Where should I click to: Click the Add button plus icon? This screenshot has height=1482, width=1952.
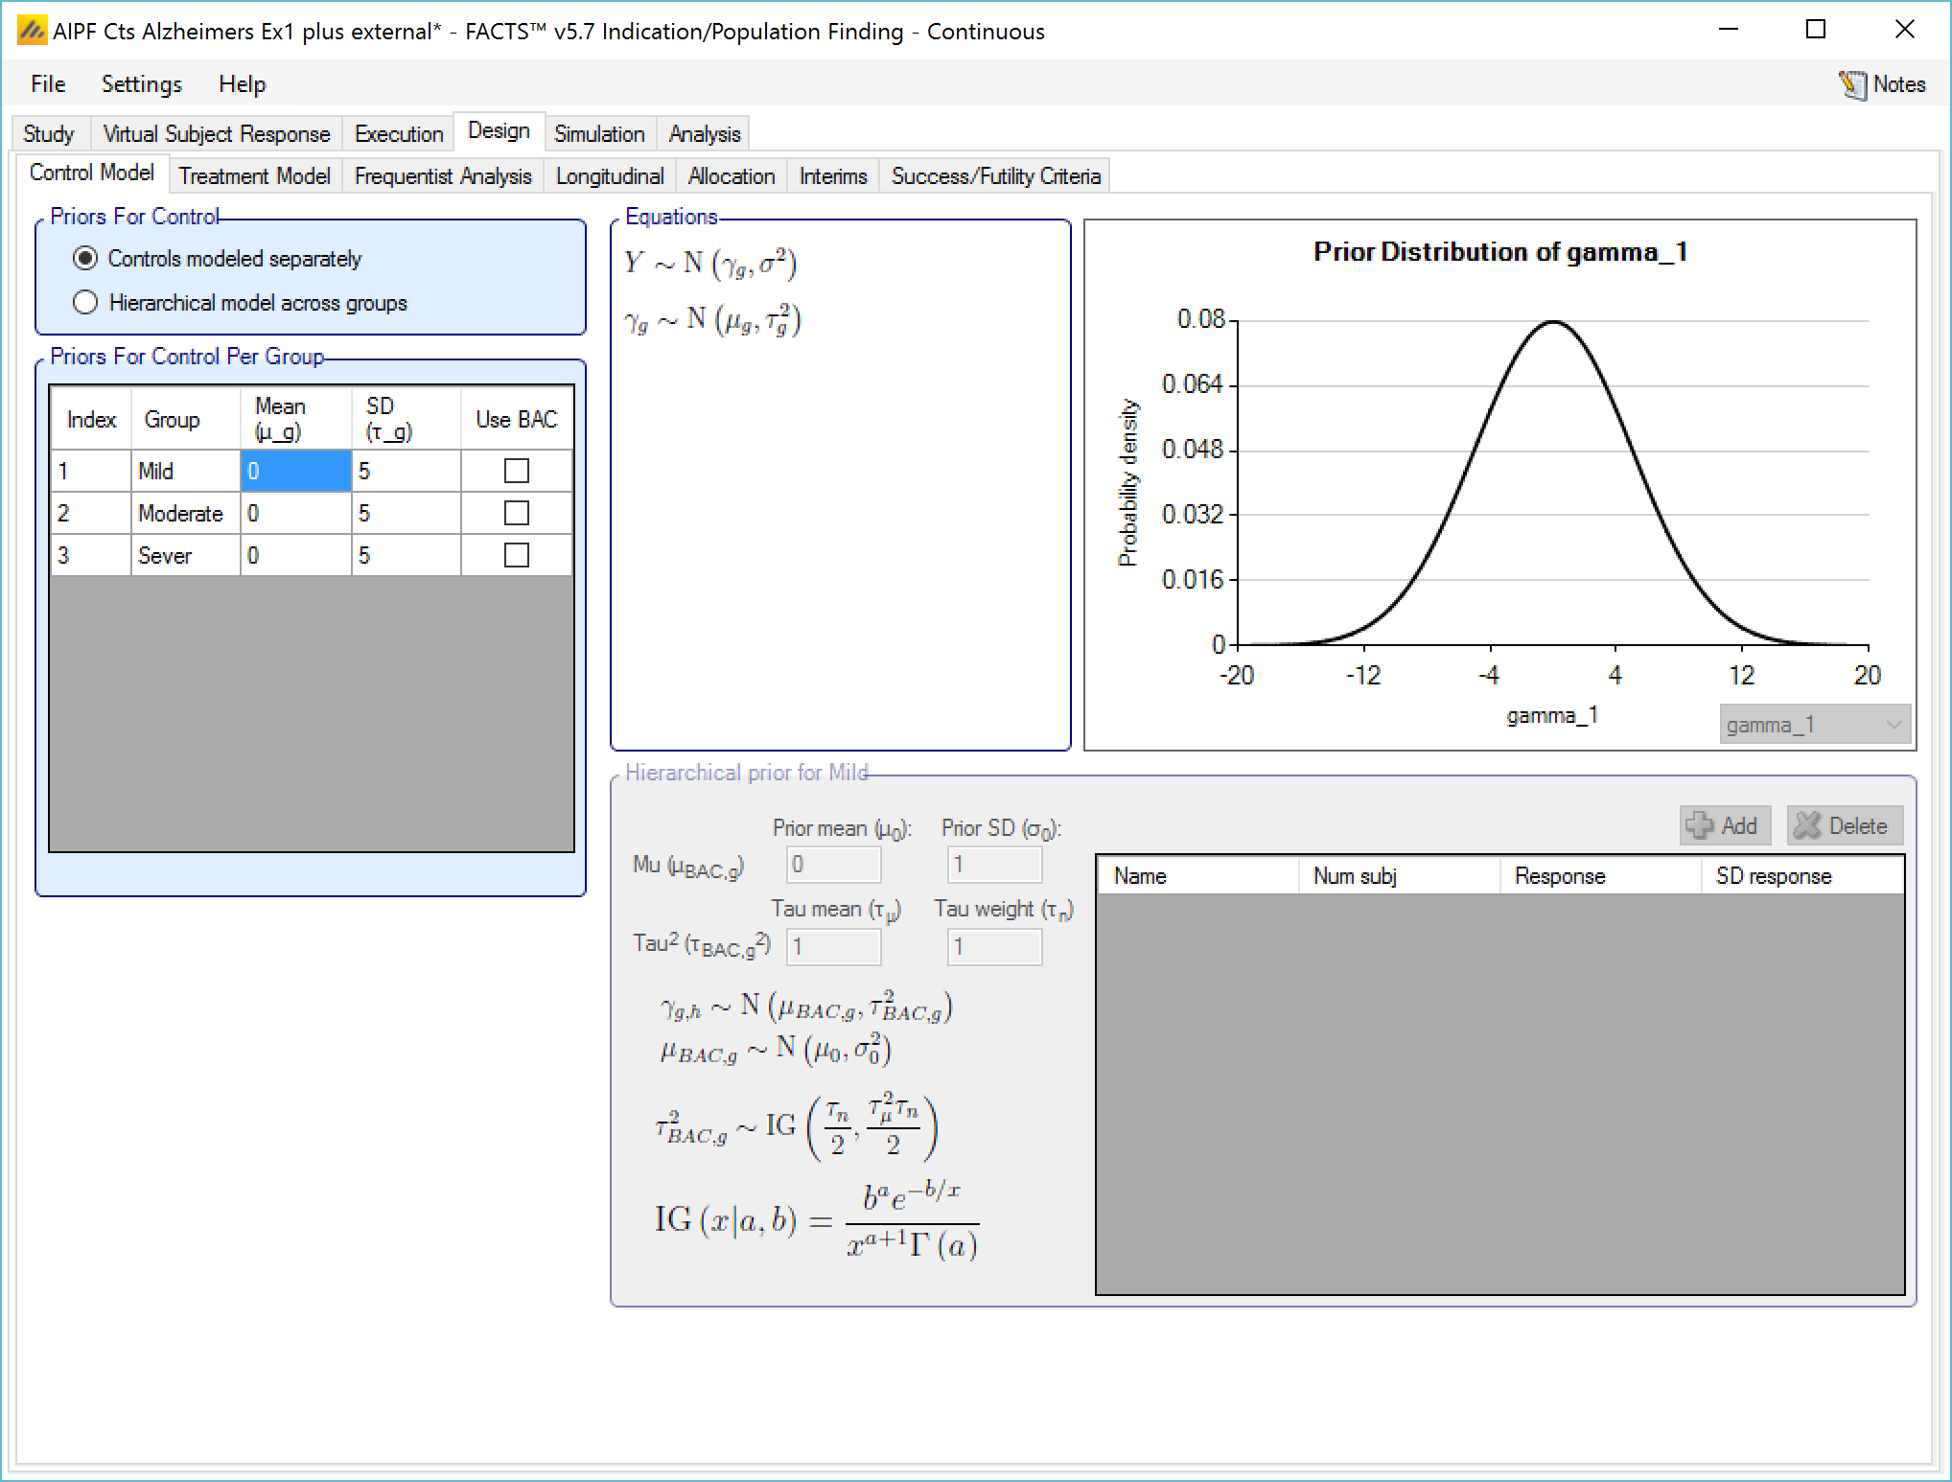1700,825
